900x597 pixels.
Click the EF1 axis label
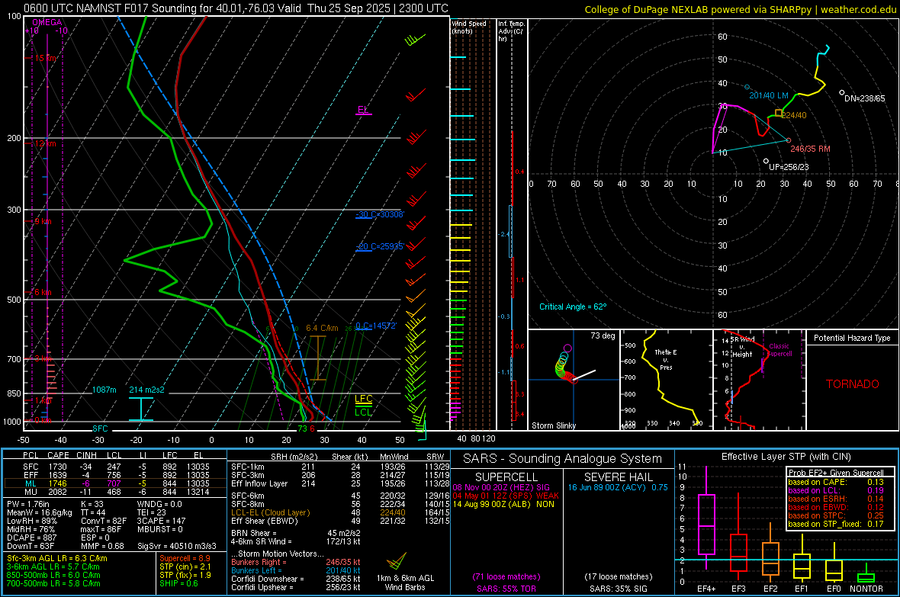802,589
